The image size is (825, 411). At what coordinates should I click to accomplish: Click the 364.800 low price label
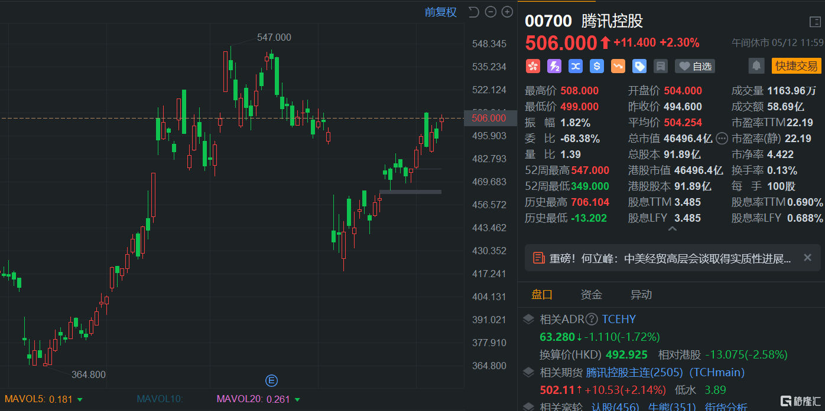pyautogui.click(x=89, y=374)
